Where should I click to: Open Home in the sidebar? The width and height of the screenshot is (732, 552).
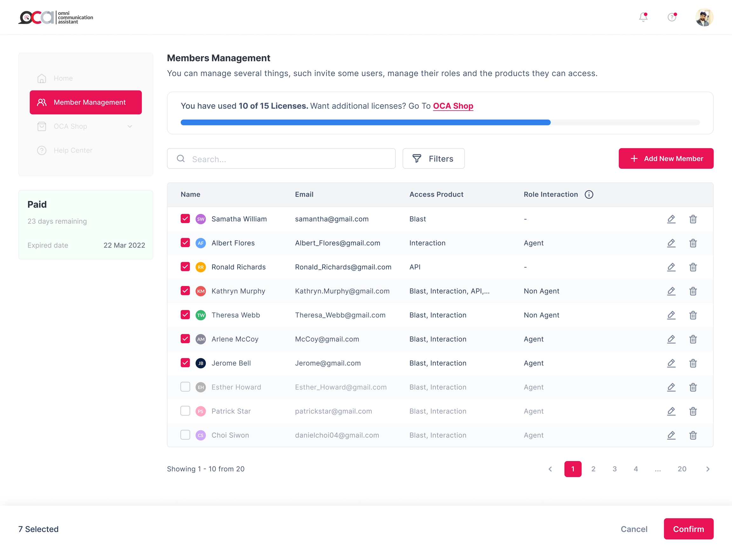click(x=63, y=78)
